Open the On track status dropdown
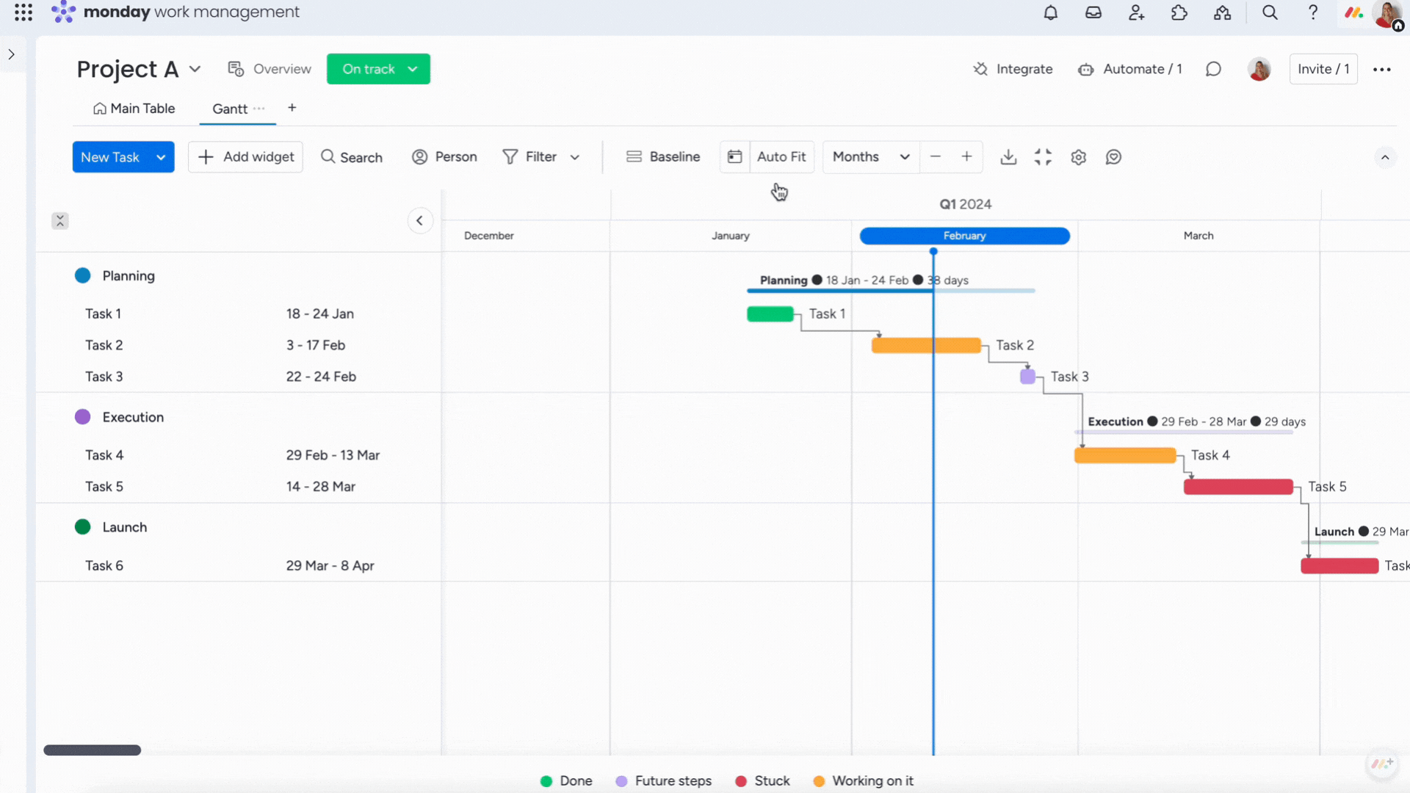Image resolution: width=1410 pixels, height=793 pixels. click(x=378, y=69)
